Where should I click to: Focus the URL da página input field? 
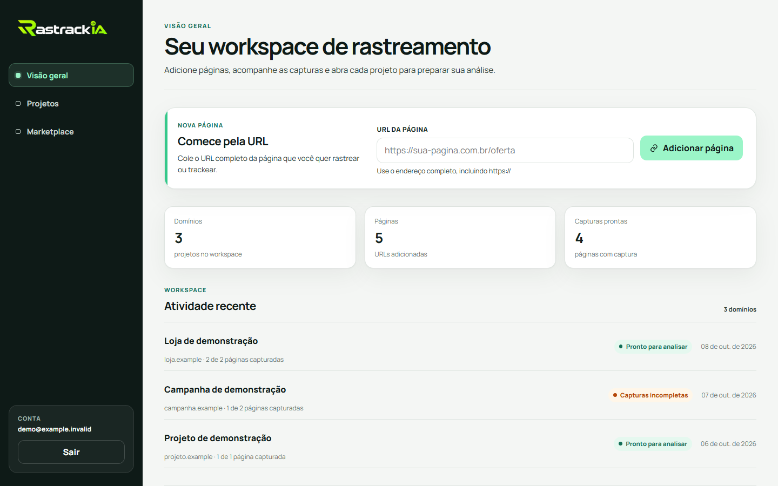505,150
